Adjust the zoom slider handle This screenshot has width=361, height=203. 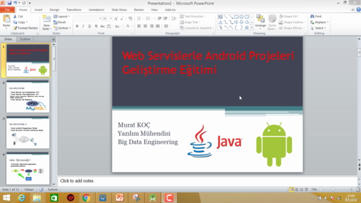click(333, 189)
